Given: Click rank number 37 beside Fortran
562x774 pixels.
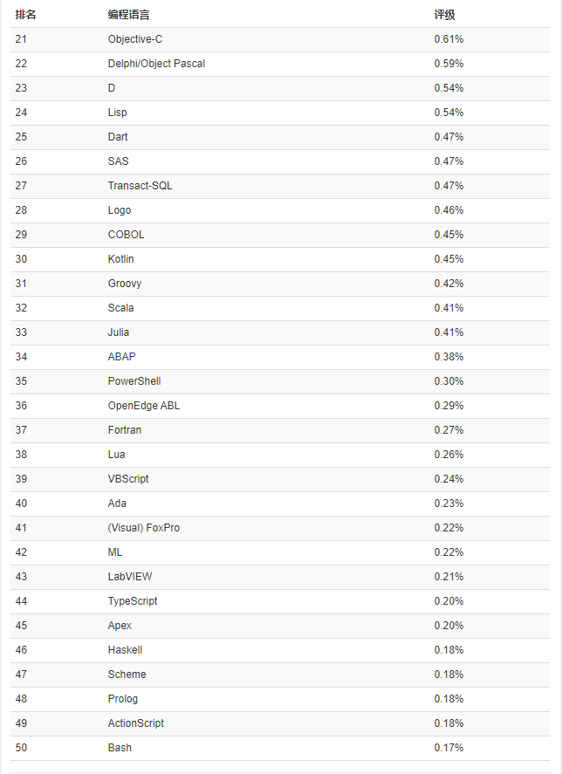Looking at the screenshot, I should (21, 430).
